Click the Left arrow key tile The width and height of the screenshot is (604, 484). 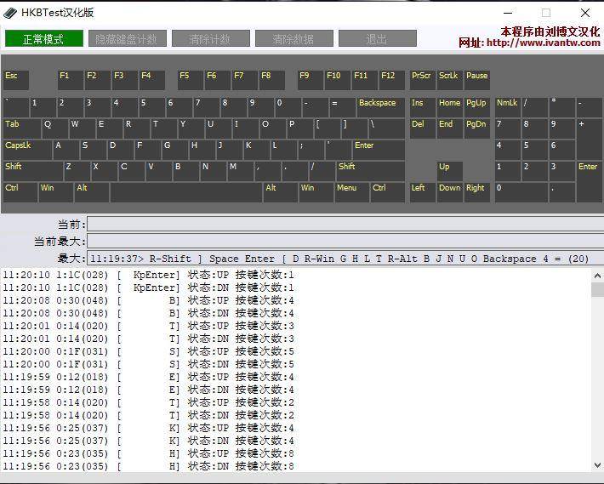(423, 192)
